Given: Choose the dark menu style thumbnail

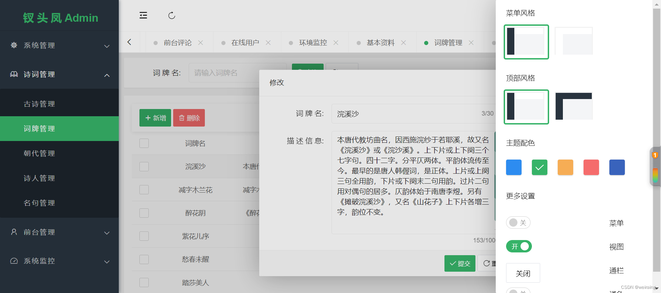Looking at the screenshot, I should coord(526,42).
